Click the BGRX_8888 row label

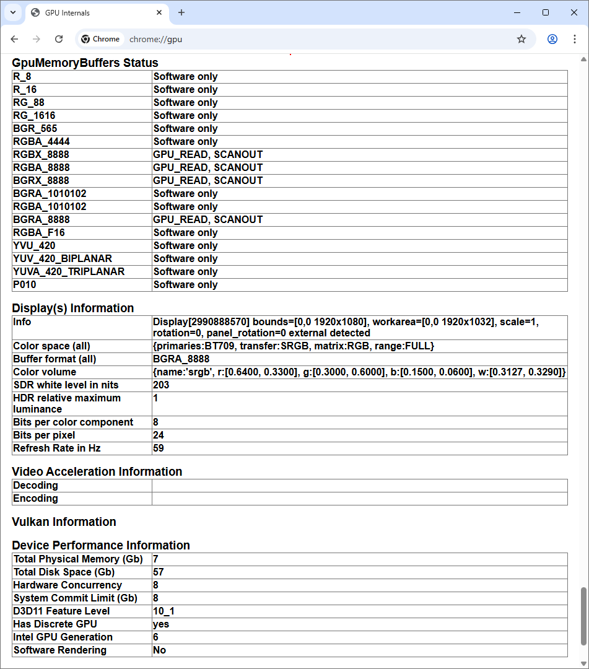(41, 181)
